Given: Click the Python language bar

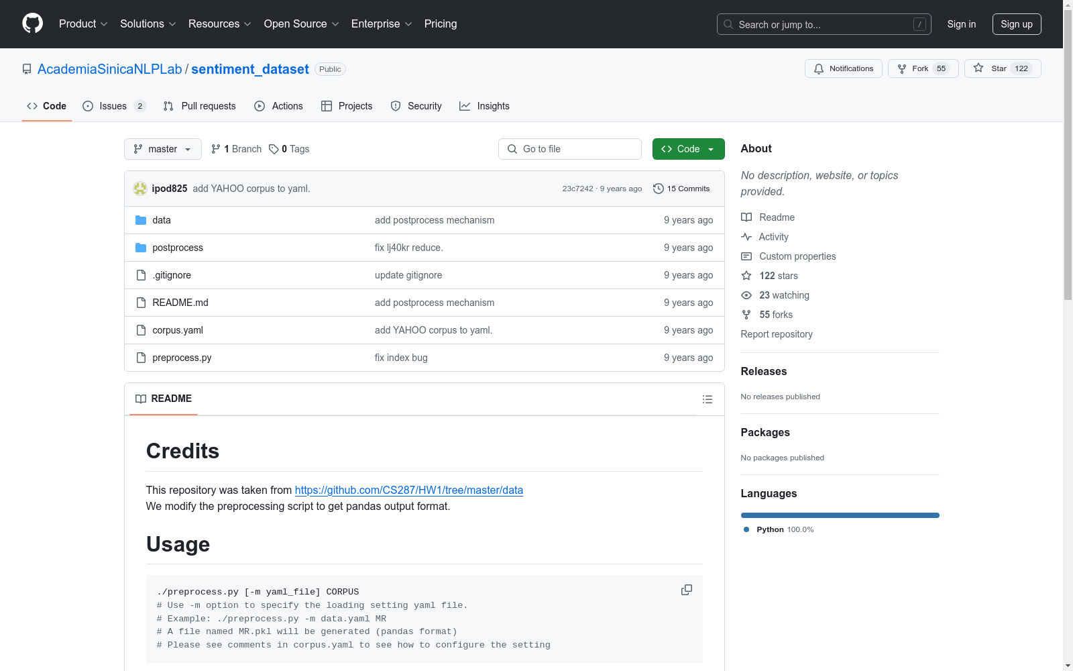Looking at the screenshot, I should tap(840, 515).
